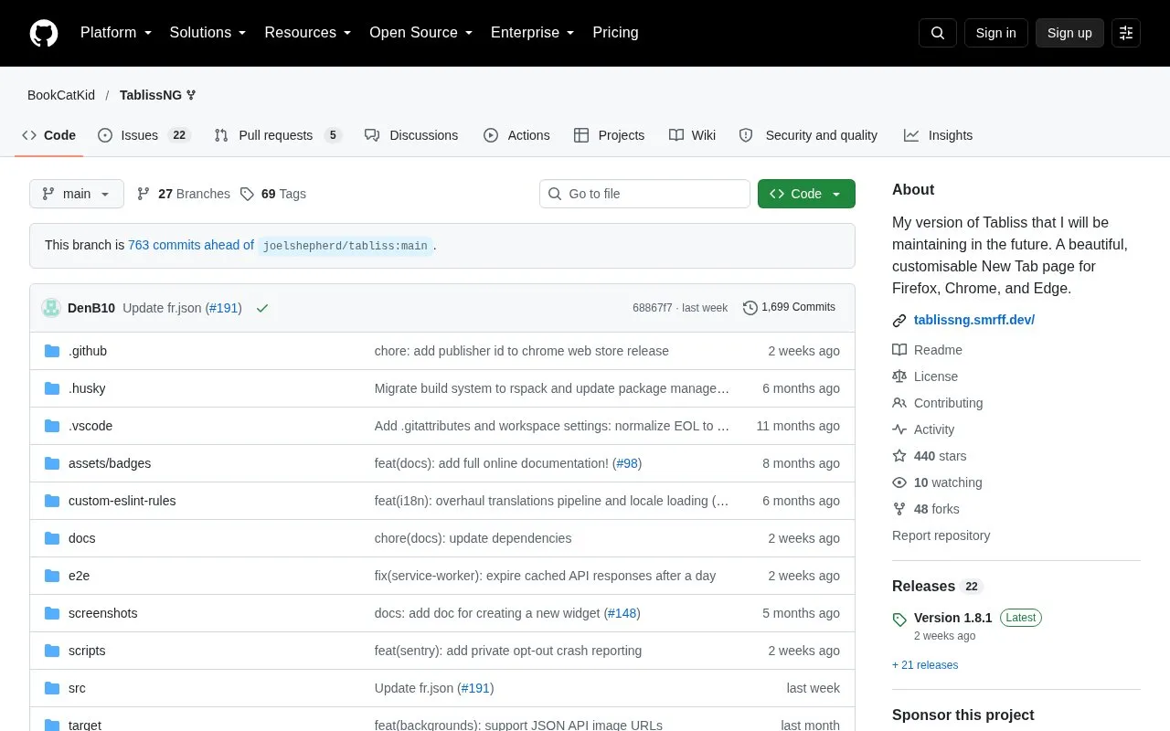Follow the 763 commits ahead link

pos(191,245)
